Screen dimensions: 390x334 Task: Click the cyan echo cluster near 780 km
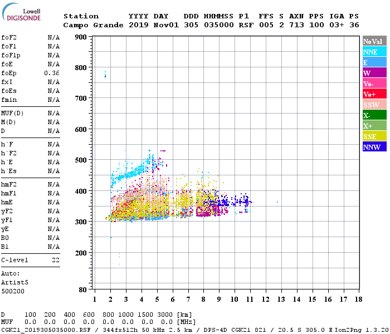(105, 74)
